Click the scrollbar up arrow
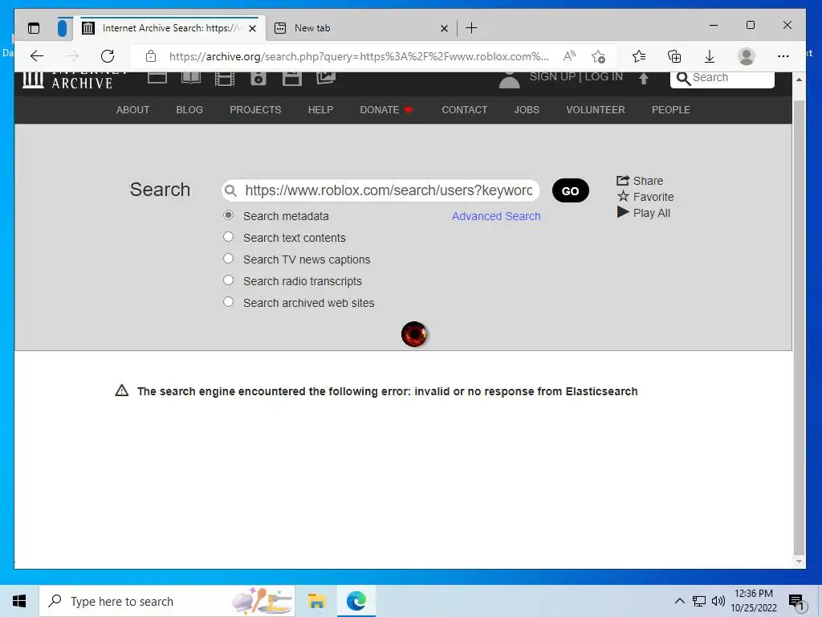The image size is (822, 617). pos(799,80)
